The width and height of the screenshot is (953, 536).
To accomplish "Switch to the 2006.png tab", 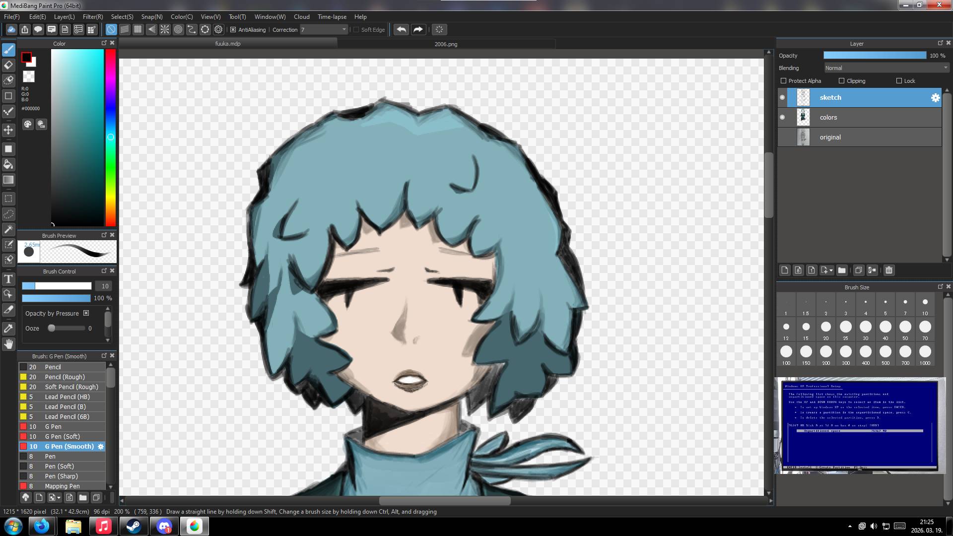I will click(446, 44).
